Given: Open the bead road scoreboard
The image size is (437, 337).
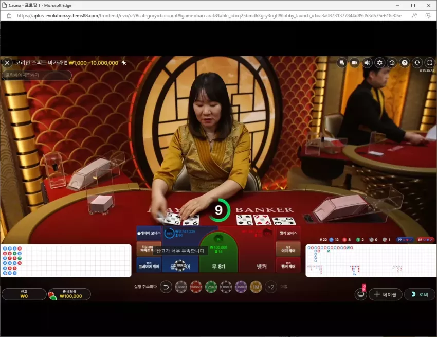Looking at the screenshot, I should [x=66, y=260].
